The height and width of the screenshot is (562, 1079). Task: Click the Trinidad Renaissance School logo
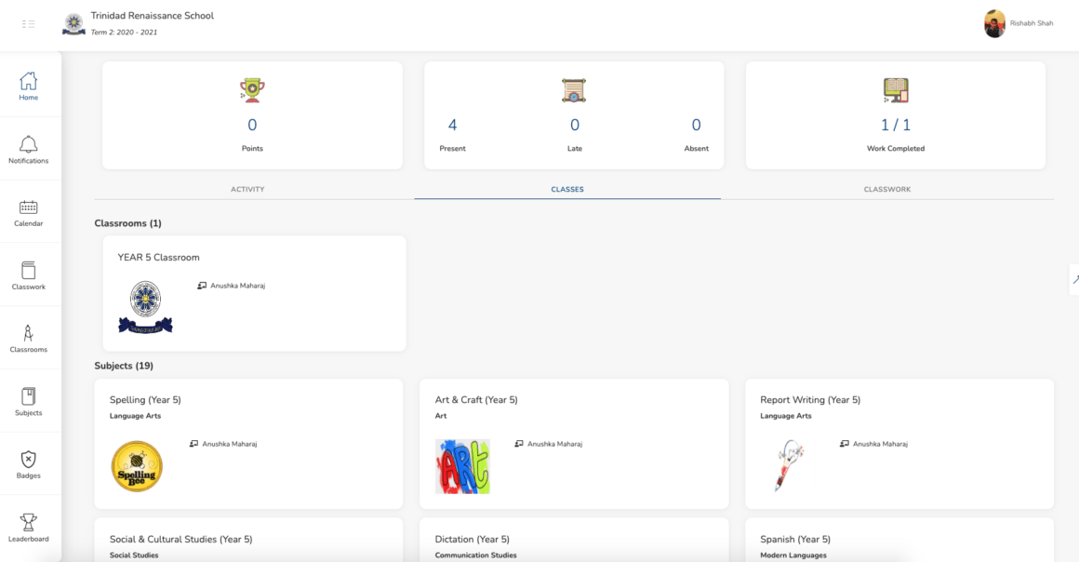point(73,24)
